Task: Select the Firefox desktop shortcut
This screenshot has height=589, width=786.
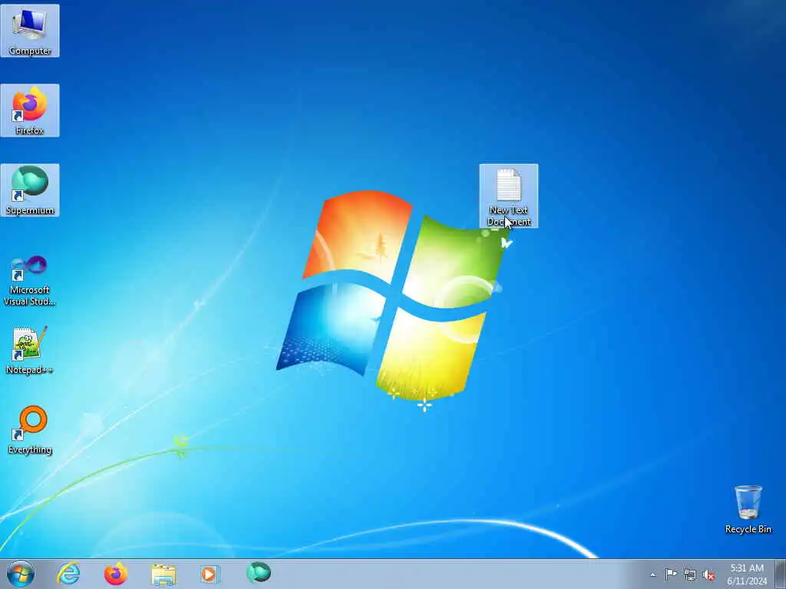Action: tap(30, 110)
